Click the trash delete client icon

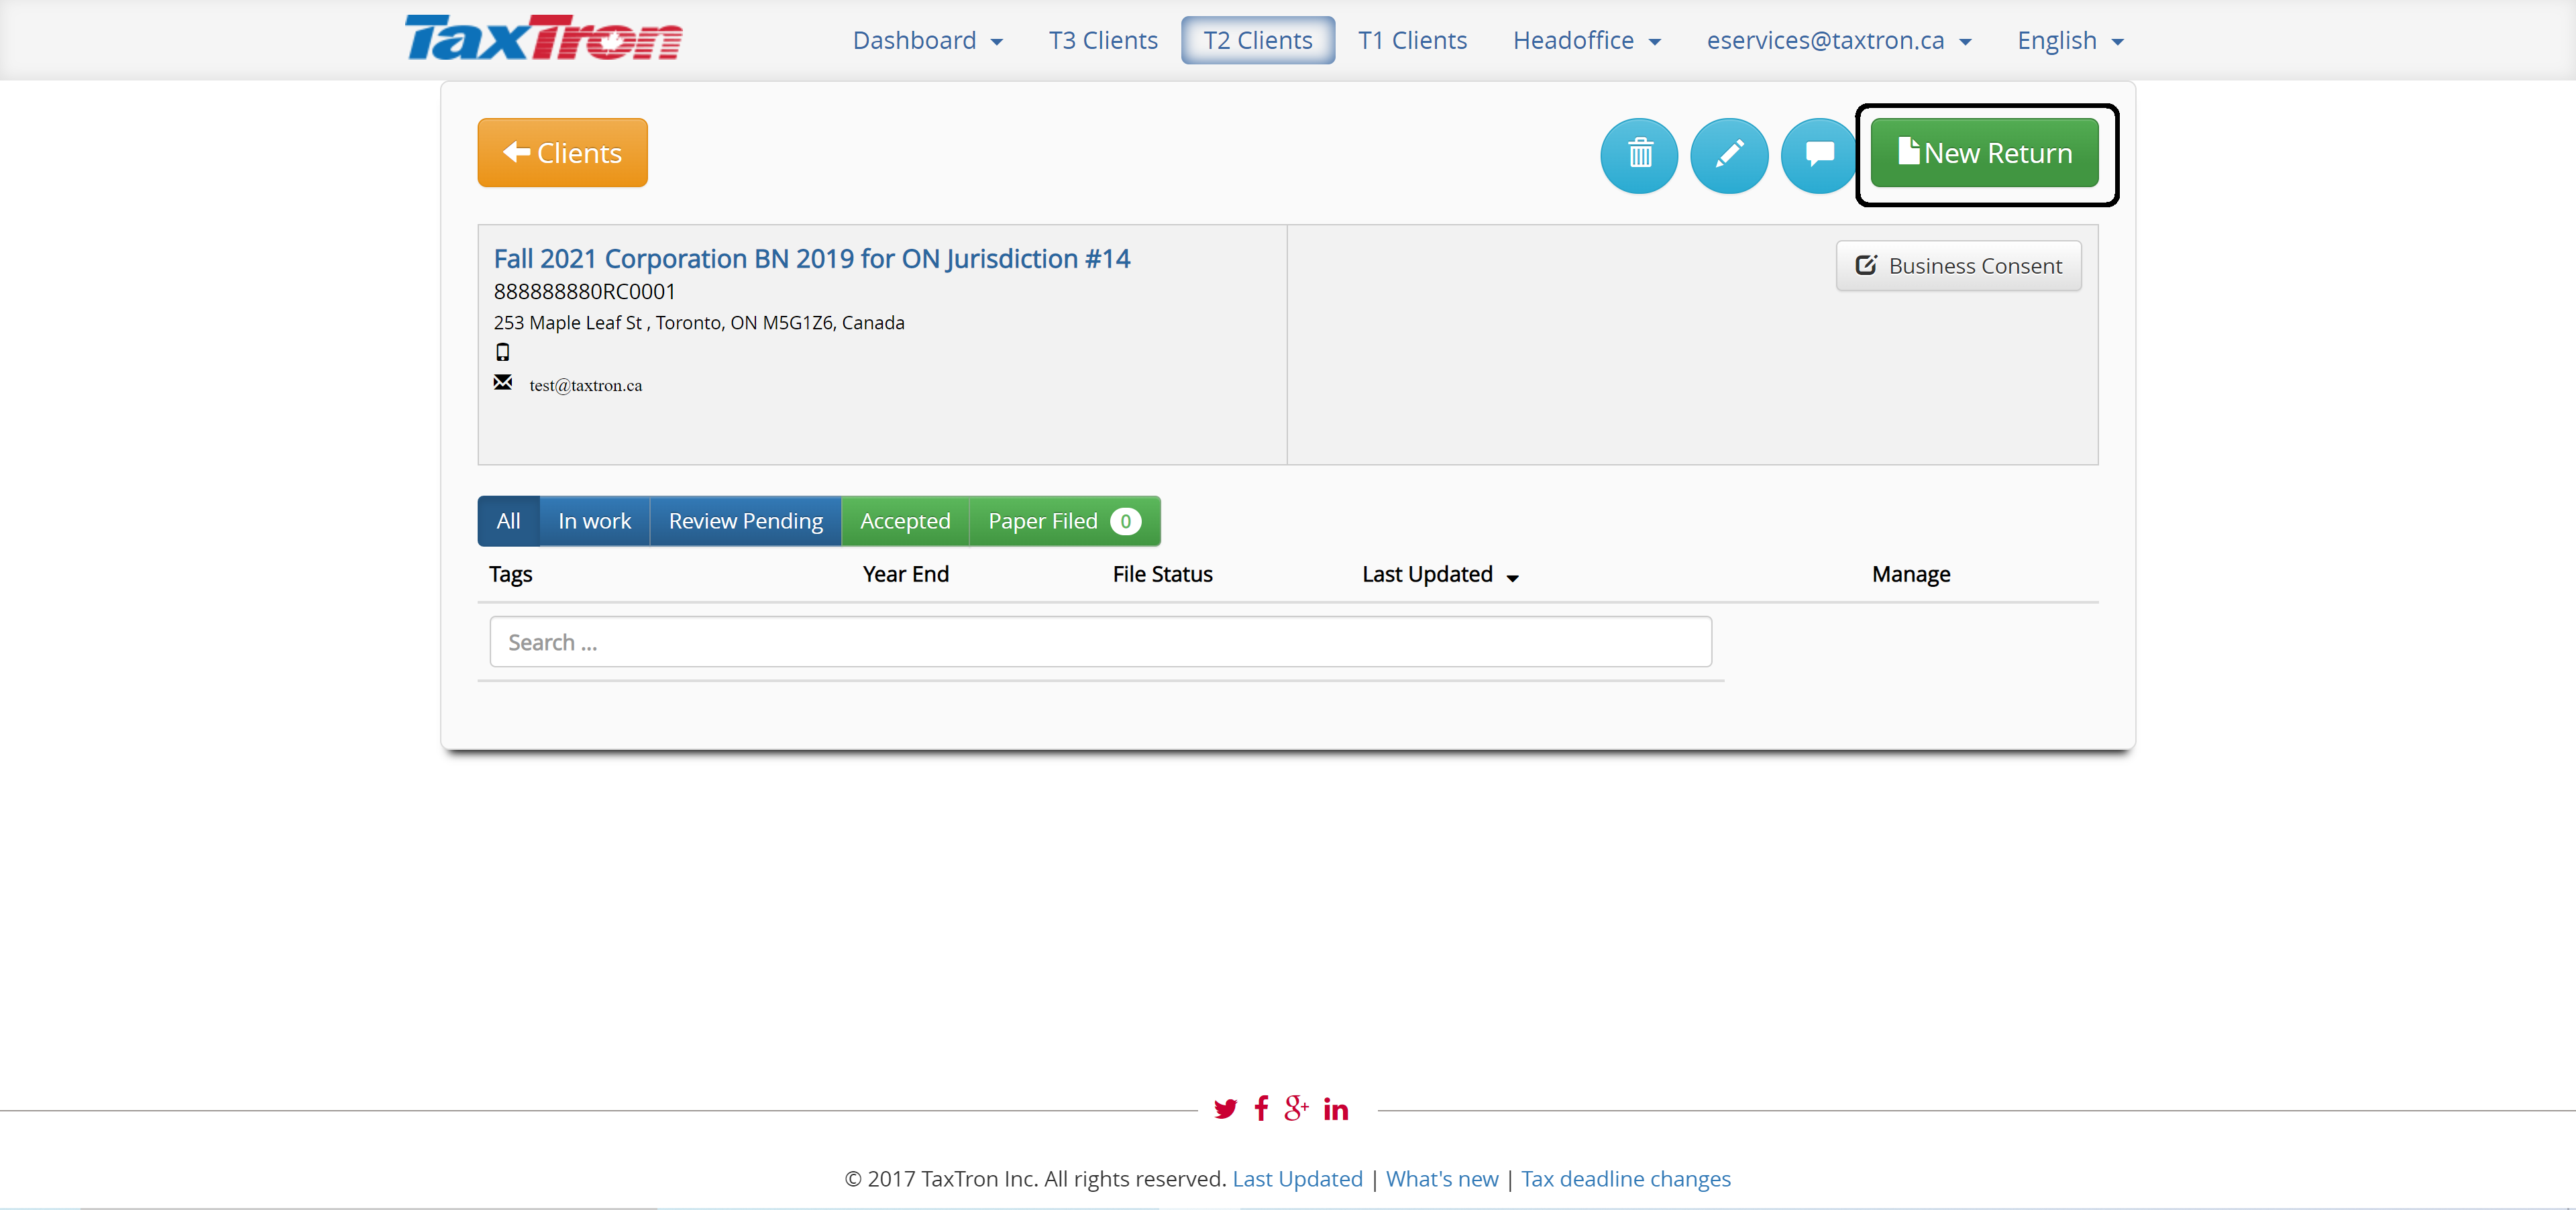point(1639,154)
